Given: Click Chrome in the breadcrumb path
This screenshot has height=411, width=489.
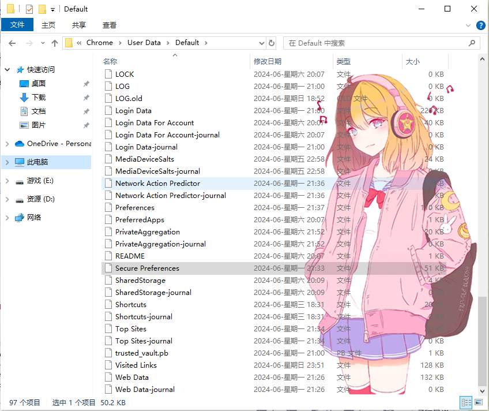Looking at the screenshot, I should tap(100, 43).
